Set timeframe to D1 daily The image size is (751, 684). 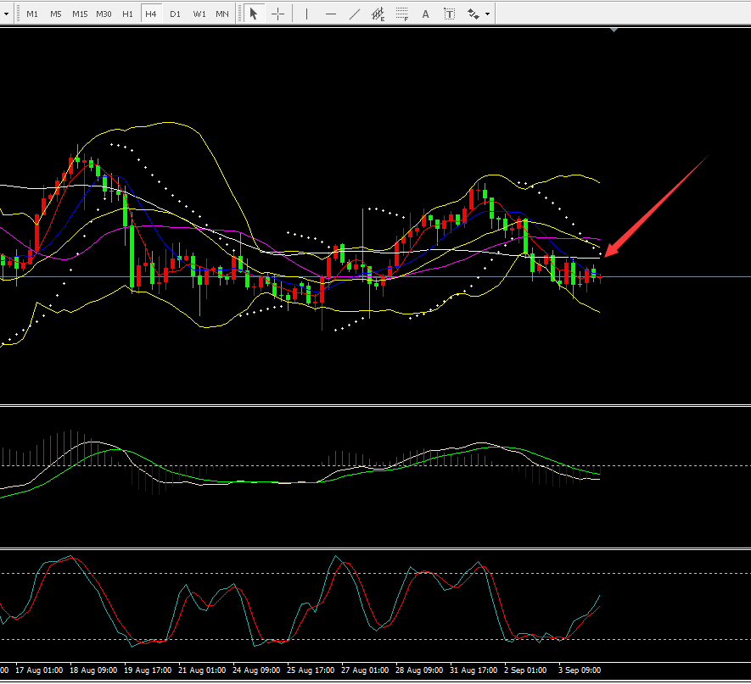point(175,14)
